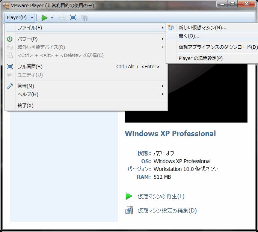Expand the 取外し可能デバイス(R) submenu arrow
The width and height of the screenshot is (258, 232).
point(162,47)
